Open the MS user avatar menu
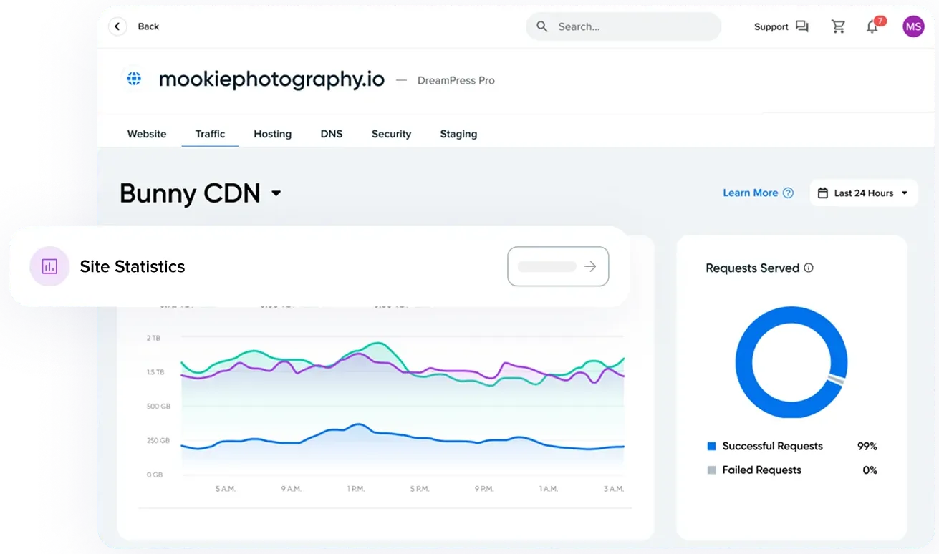The height and width of the screenshot is (554, 939). pos(913,27)
